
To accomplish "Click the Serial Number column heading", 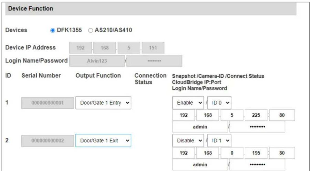I will coord(41,76).
